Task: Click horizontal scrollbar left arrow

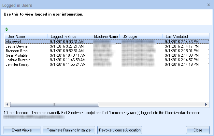Action: point(7,105)
